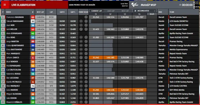The height and width of the screenshot is (105, 200).
Task: Click the rear tyre S icon for Cal Crutchlow
Action: point(86,70)
